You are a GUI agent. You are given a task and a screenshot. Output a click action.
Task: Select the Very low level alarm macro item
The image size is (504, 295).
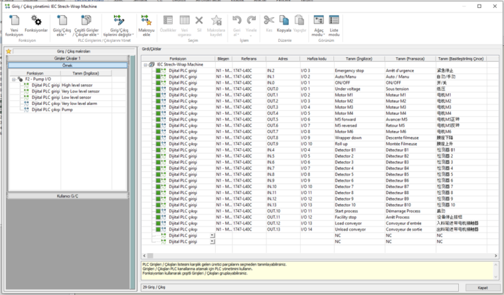pos(81,104)
